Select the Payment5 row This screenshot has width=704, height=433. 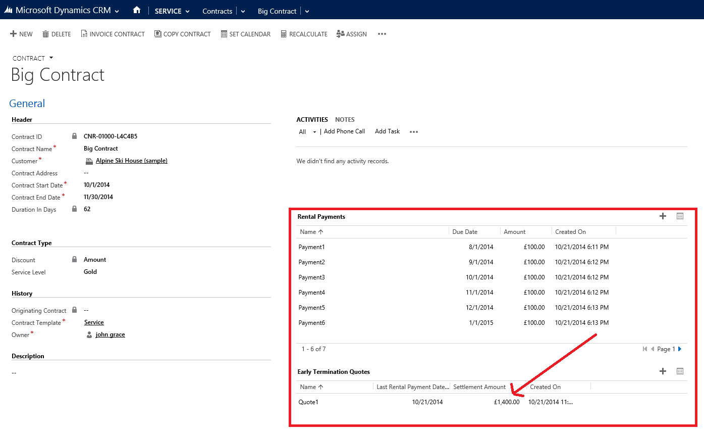point(492,308)
